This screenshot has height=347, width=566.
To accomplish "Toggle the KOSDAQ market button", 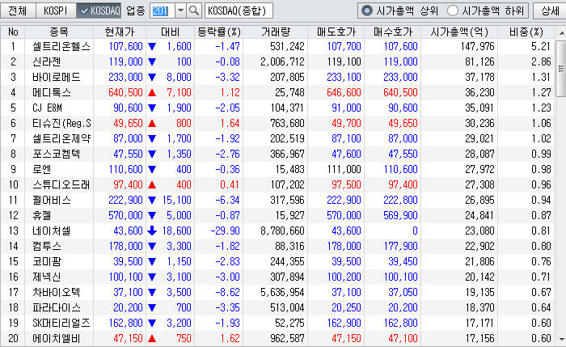I will (99, 11).
